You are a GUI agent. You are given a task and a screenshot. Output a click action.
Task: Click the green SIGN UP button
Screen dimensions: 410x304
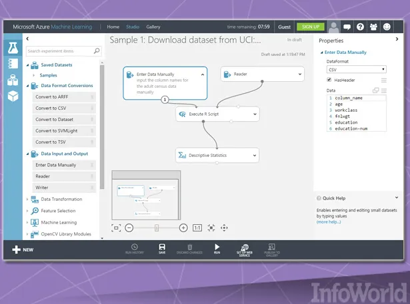point(311,27)
